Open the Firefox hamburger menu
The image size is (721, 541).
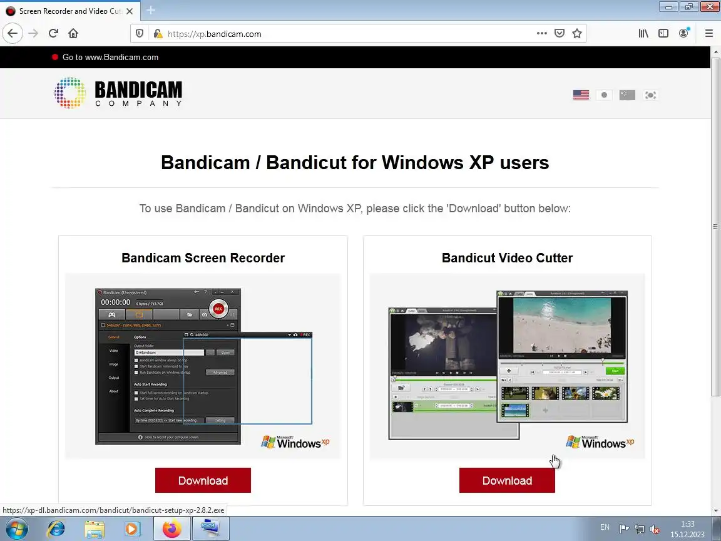coord(708,33)
